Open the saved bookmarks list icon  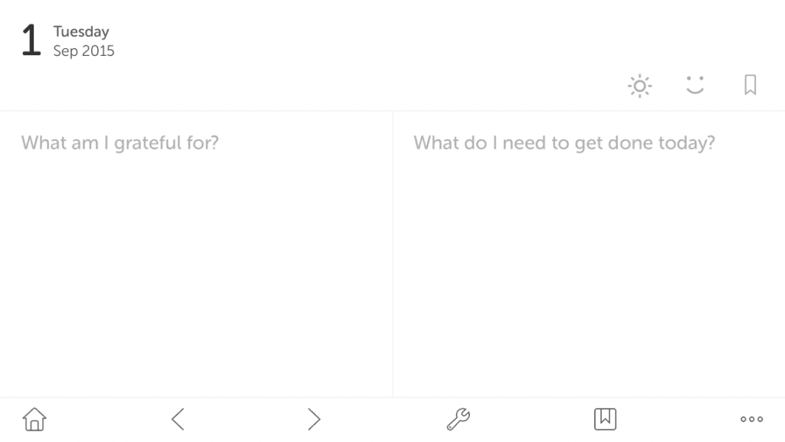coord(605,419)
